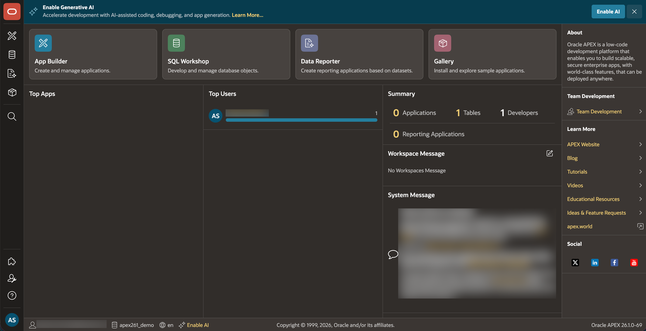
Task: Open Data Reporter icon in left sidebar
Action: pyautogui.click(x=12, y=74)
